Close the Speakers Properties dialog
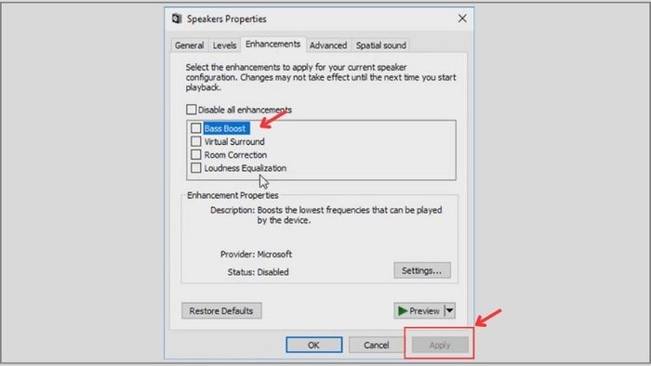 [x=462, y=19]
